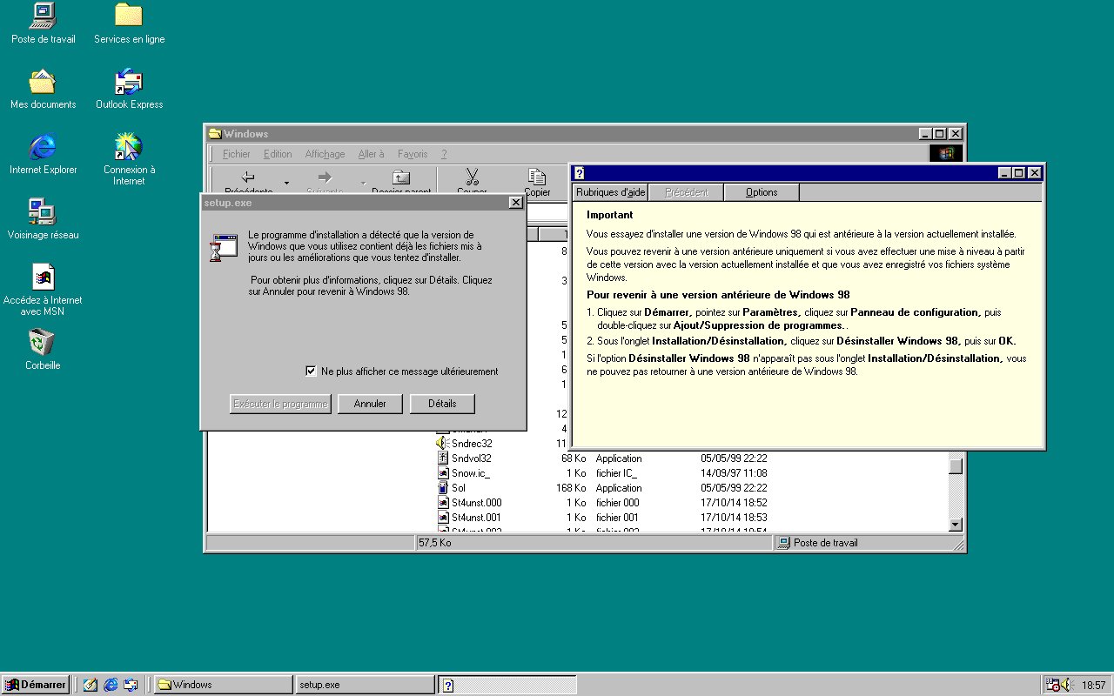
Task: Open the Fichier menu
Action: 236,154
